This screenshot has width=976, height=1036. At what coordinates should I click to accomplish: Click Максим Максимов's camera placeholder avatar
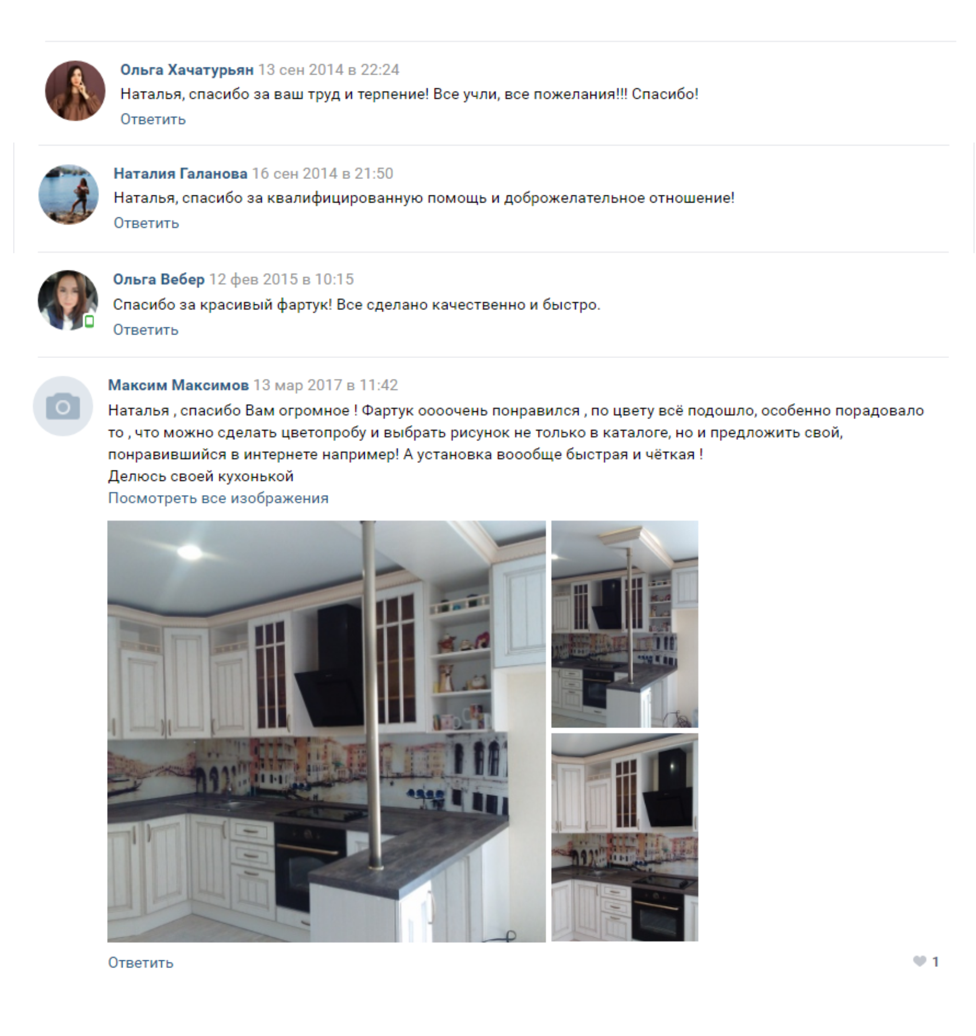(x=63, y=406)
